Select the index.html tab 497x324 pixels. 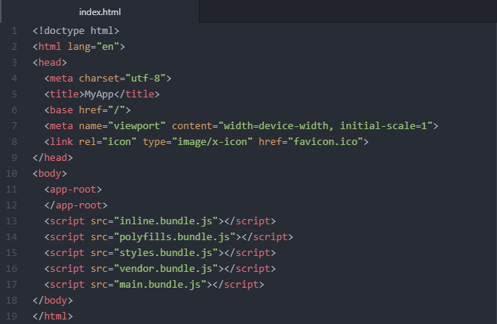pyautogui.click(x=100, y=12)
